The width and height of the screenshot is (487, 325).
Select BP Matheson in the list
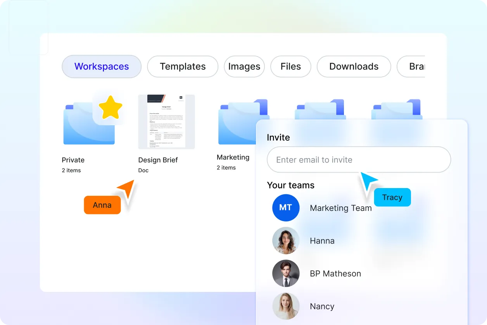point(335,273)
